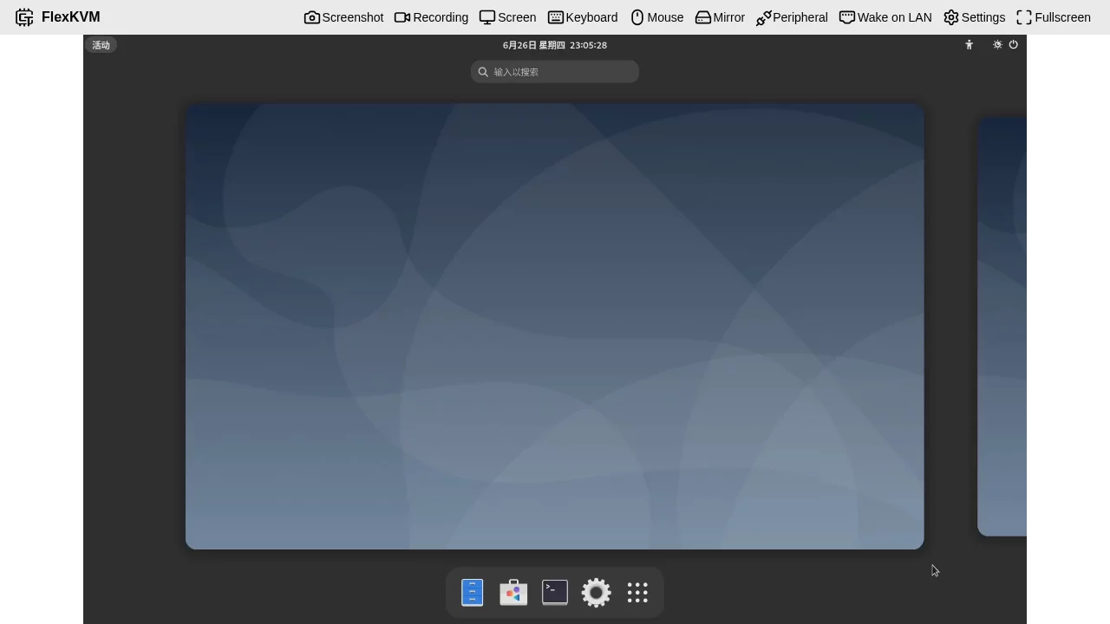Click the 活动 Activities button
The height and width of the screenshot is (624, 1110).
pyautogui.click(x=101, y=45)
